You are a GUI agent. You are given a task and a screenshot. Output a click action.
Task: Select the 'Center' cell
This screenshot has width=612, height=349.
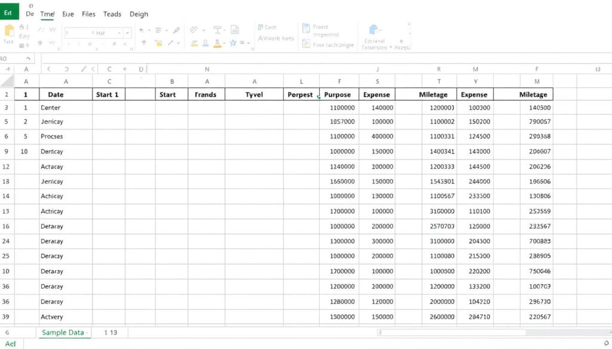click(x=66, y=107)
